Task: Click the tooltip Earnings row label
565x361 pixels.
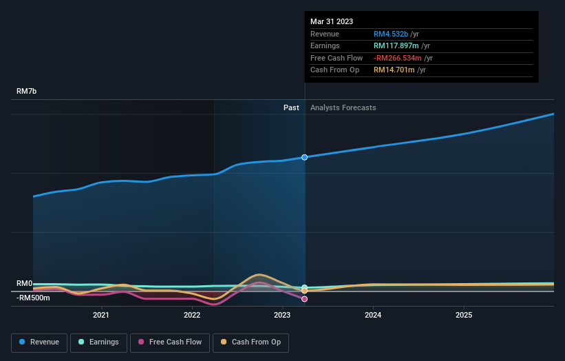Action: 325,45
